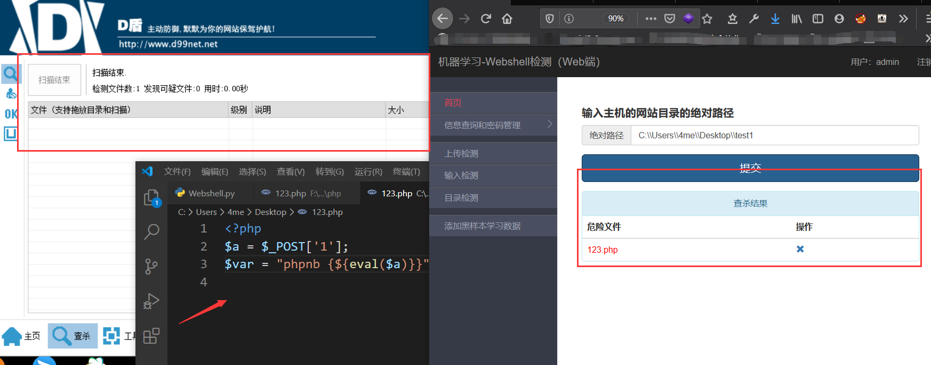Expand 信息查询和密码管理 menu arrow
Viewport: 931px width, 365px height.
[550, 124]
